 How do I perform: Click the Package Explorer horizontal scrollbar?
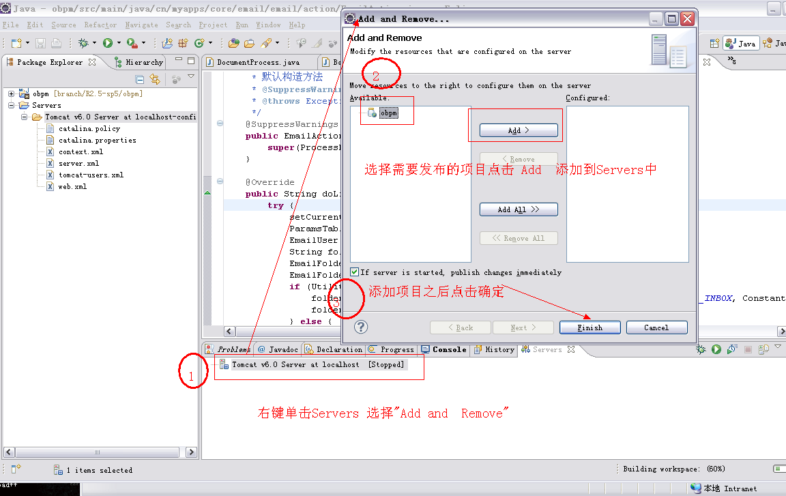[x=98, y=452]
